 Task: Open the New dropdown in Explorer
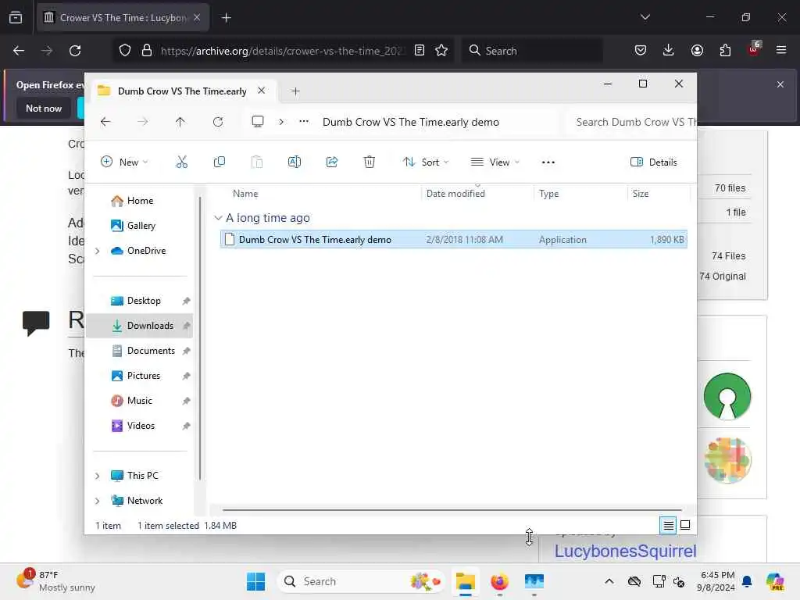pos(124,162)
